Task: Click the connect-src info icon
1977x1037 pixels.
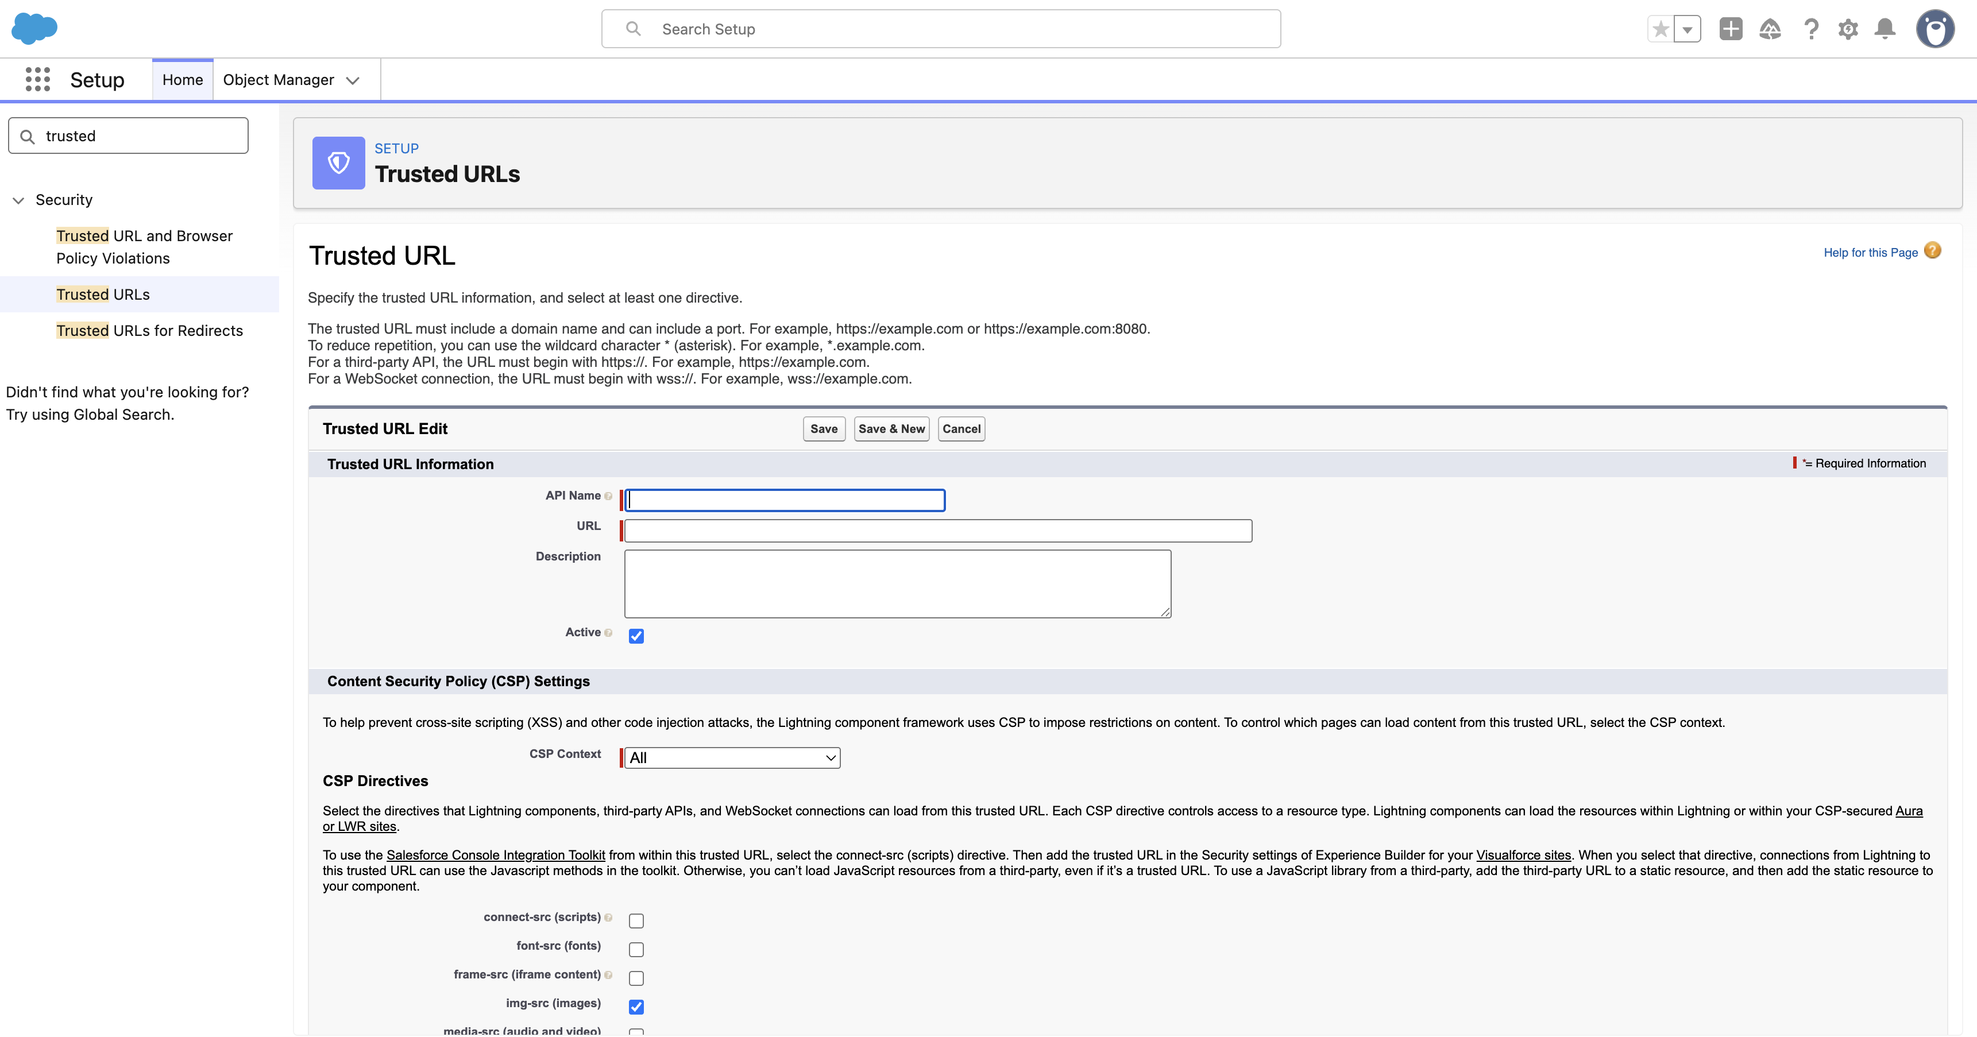Action: [x=609, y=918]
